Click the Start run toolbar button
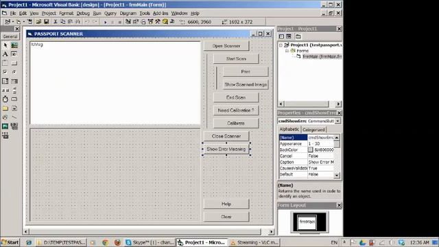Viewport: 439px width, 247px height. tap(105, 22)
